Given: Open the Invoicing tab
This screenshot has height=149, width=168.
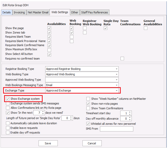Looking at the screenshot, I should (x=19, y=12).
